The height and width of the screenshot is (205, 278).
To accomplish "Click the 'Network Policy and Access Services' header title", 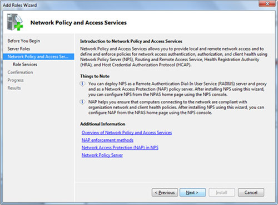I will [x=78, y=23].
